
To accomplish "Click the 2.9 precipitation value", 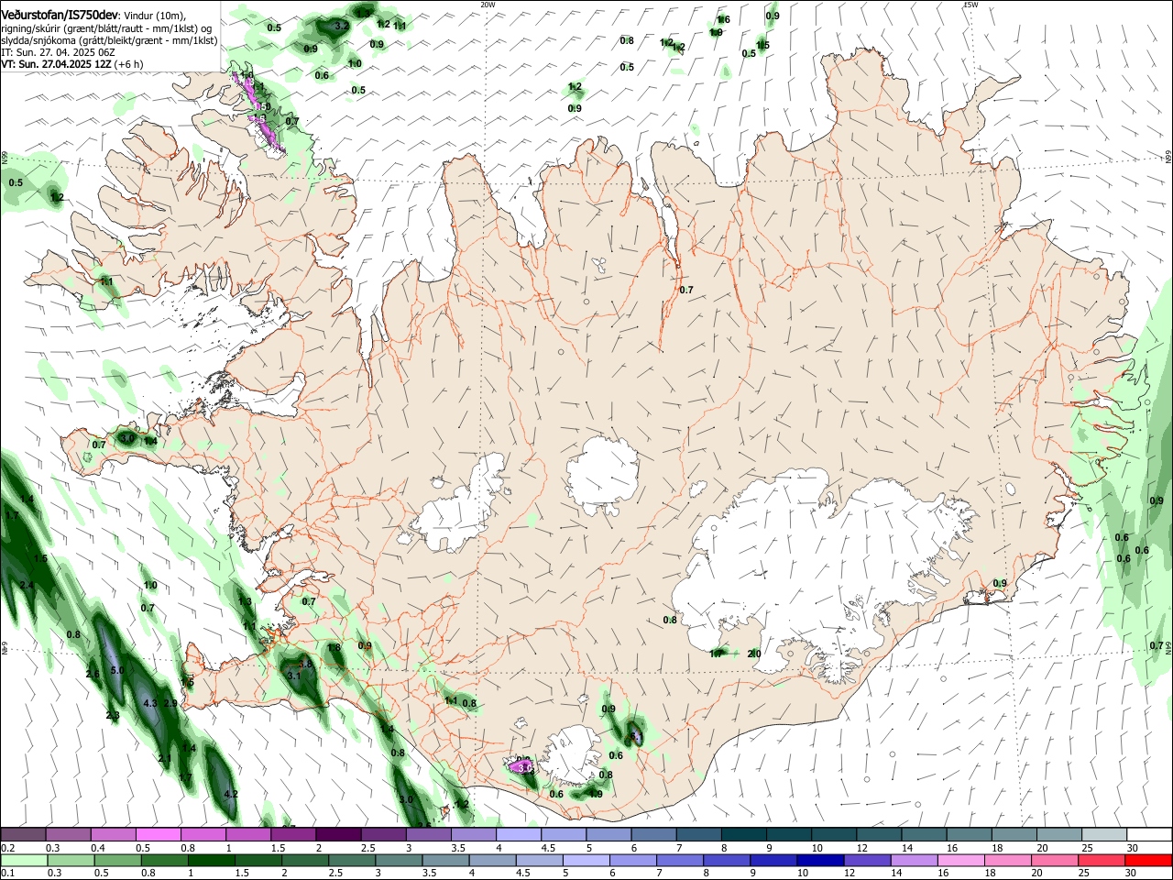I will 170,703.
